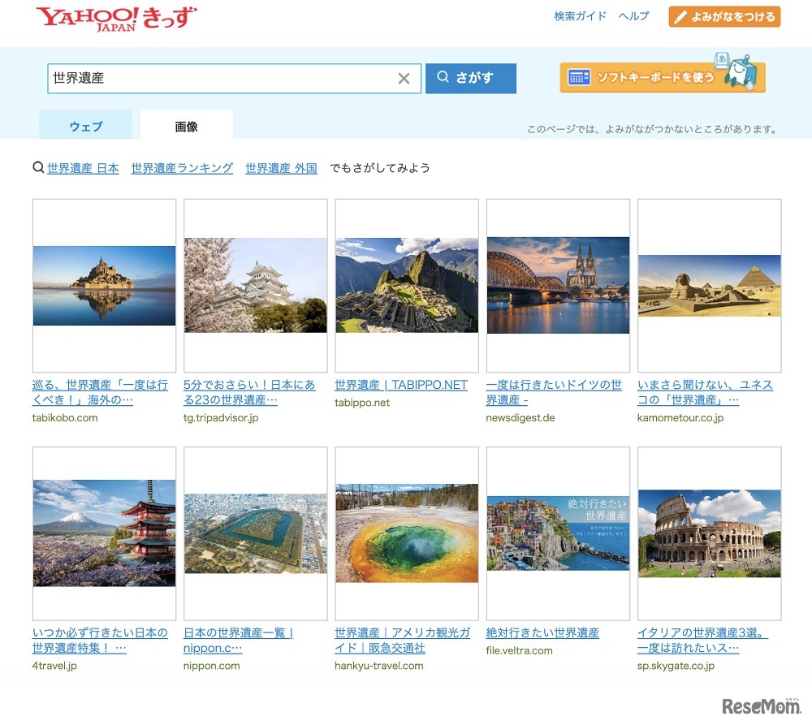Viewport: 812px width, 725px height.
Task: Open the 世界遺産 外国 related search
Action: tap(280, 168)
